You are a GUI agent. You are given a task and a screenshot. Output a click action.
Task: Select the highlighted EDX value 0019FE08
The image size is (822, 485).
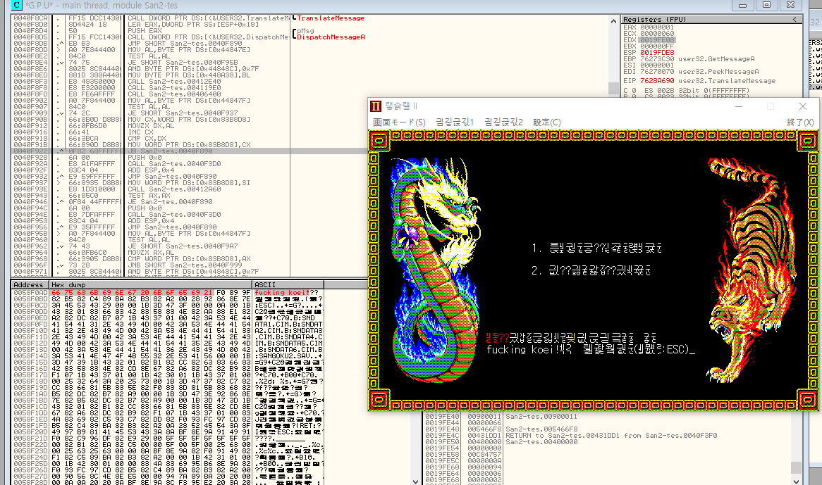tap(657, 39)
